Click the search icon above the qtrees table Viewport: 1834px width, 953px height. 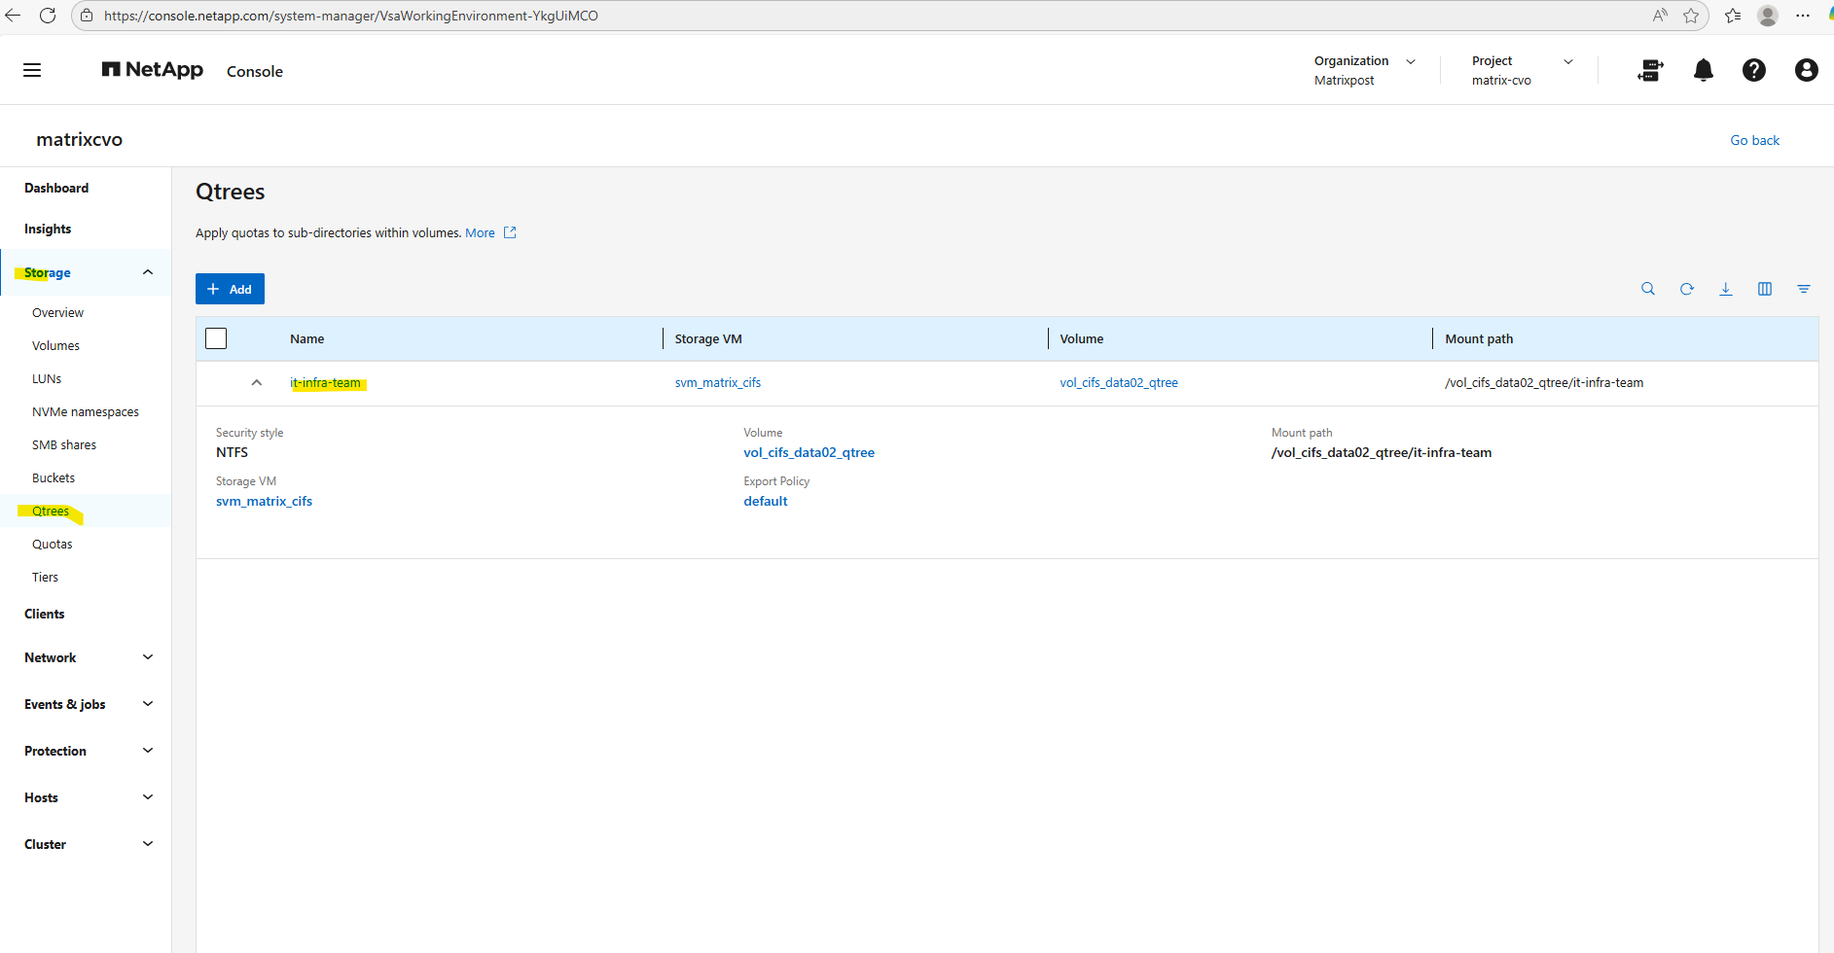click(x=1648, y=289)
